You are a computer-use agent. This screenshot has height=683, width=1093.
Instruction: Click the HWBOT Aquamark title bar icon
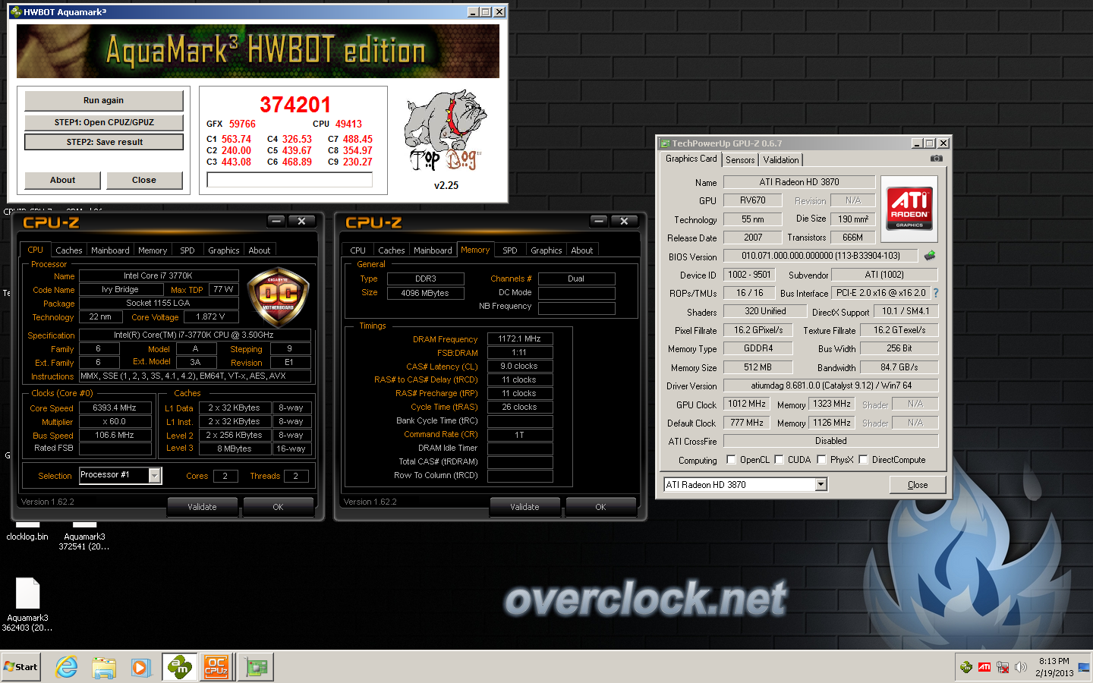point(15,11)
